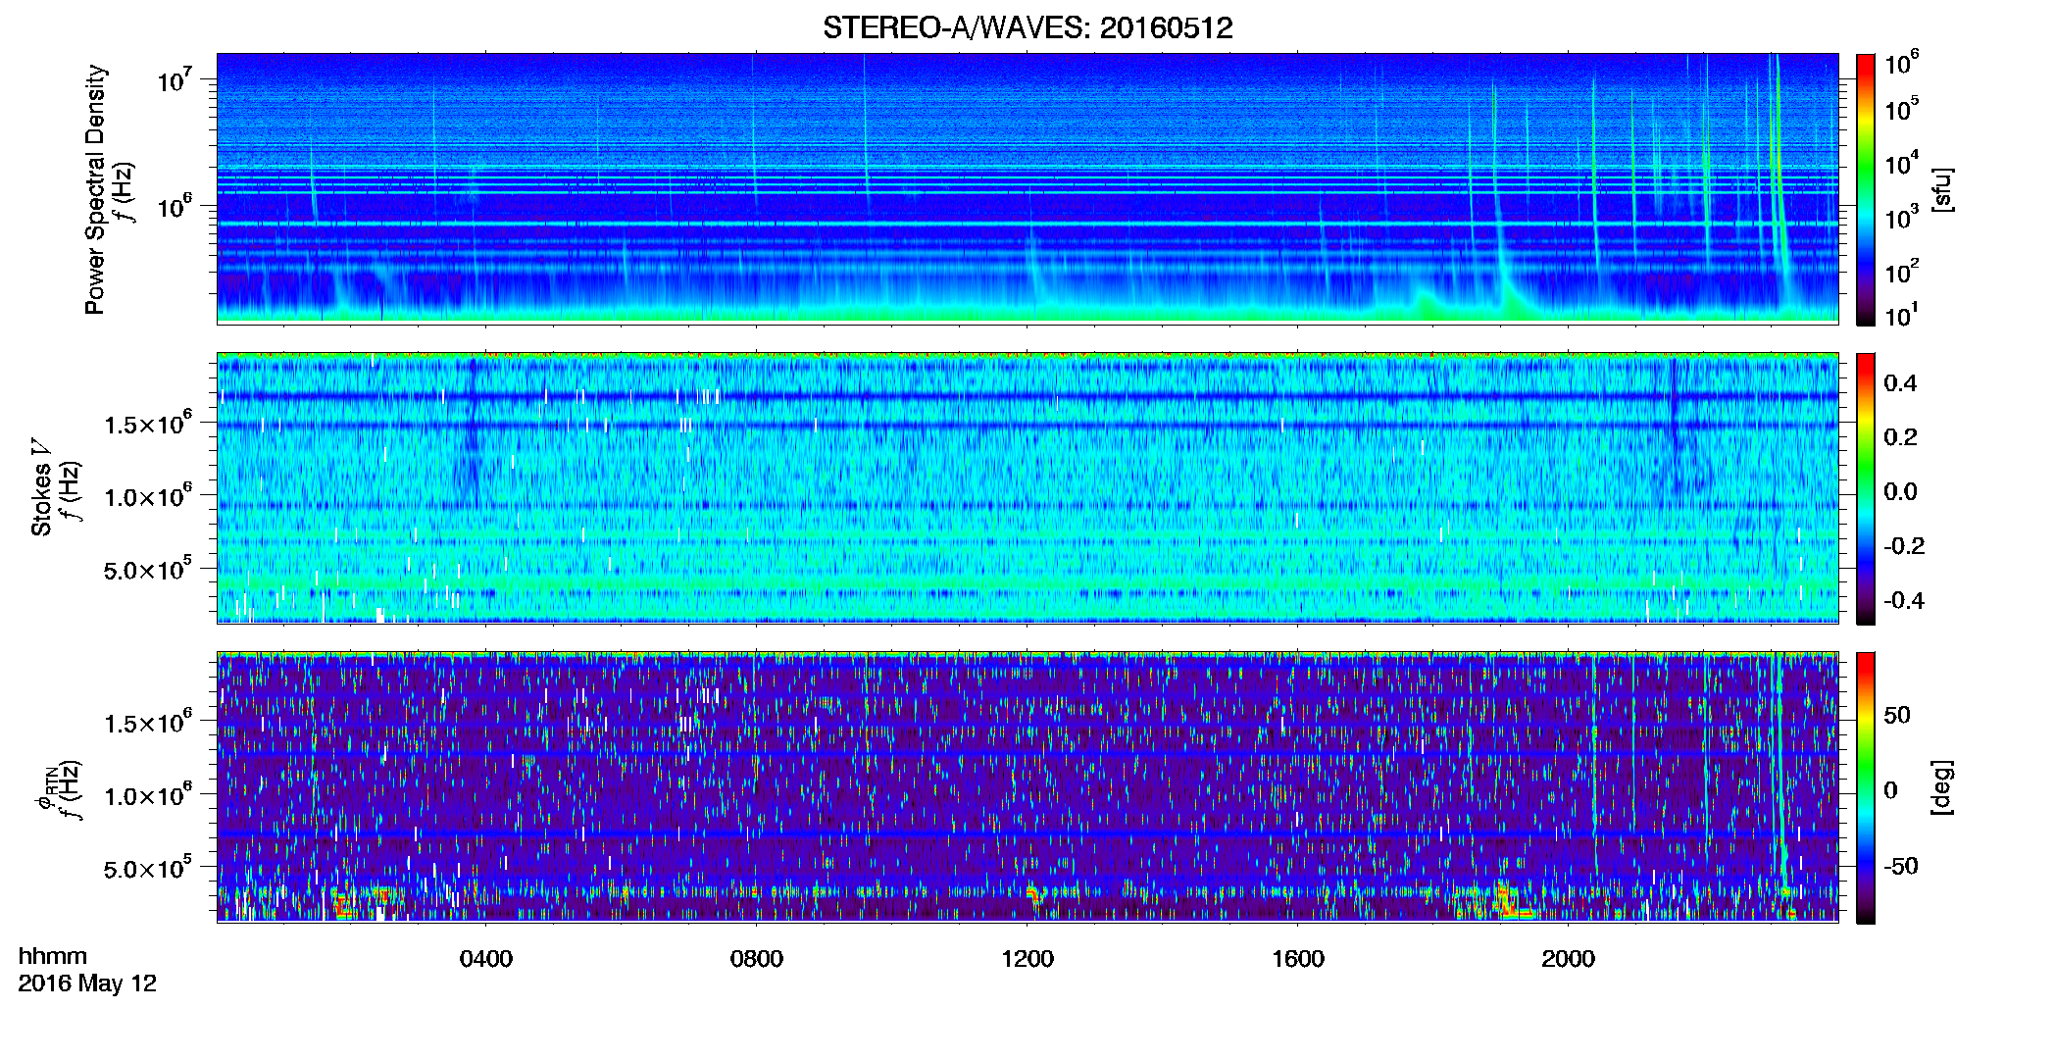Click the 2016 May 12 date label
The height and width of the screenshot is (1059, 2055).
coord(87,983)
